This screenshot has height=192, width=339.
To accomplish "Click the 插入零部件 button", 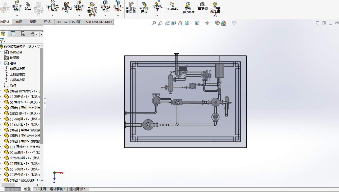I will pyautogui.click(x=17, y=7).
